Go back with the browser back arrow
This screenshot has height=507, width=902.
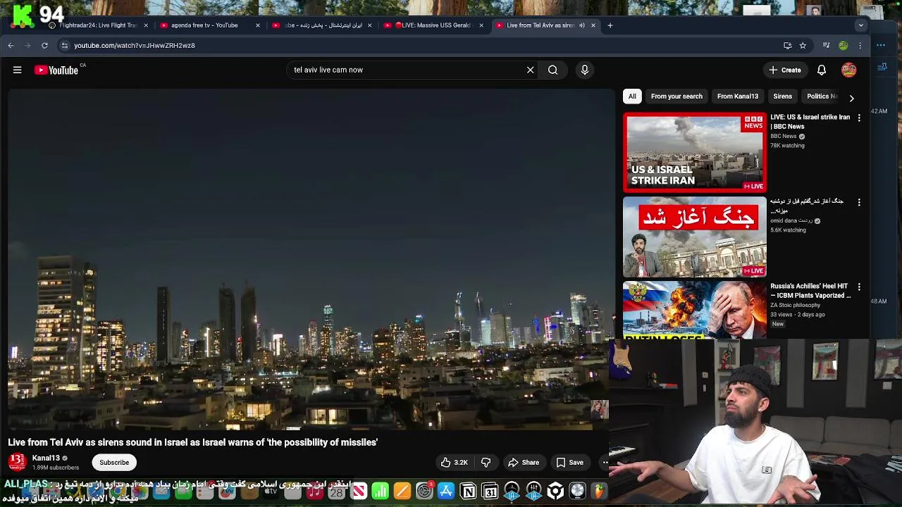point(11,45)
